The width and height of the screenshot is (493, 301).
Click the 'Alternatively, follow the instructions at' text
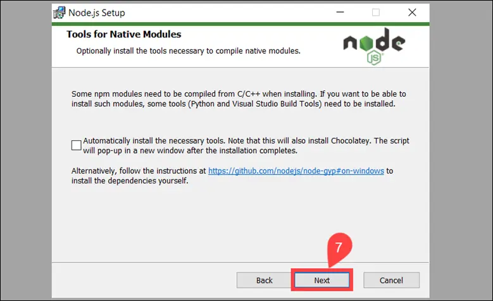(x=139, y=171)
